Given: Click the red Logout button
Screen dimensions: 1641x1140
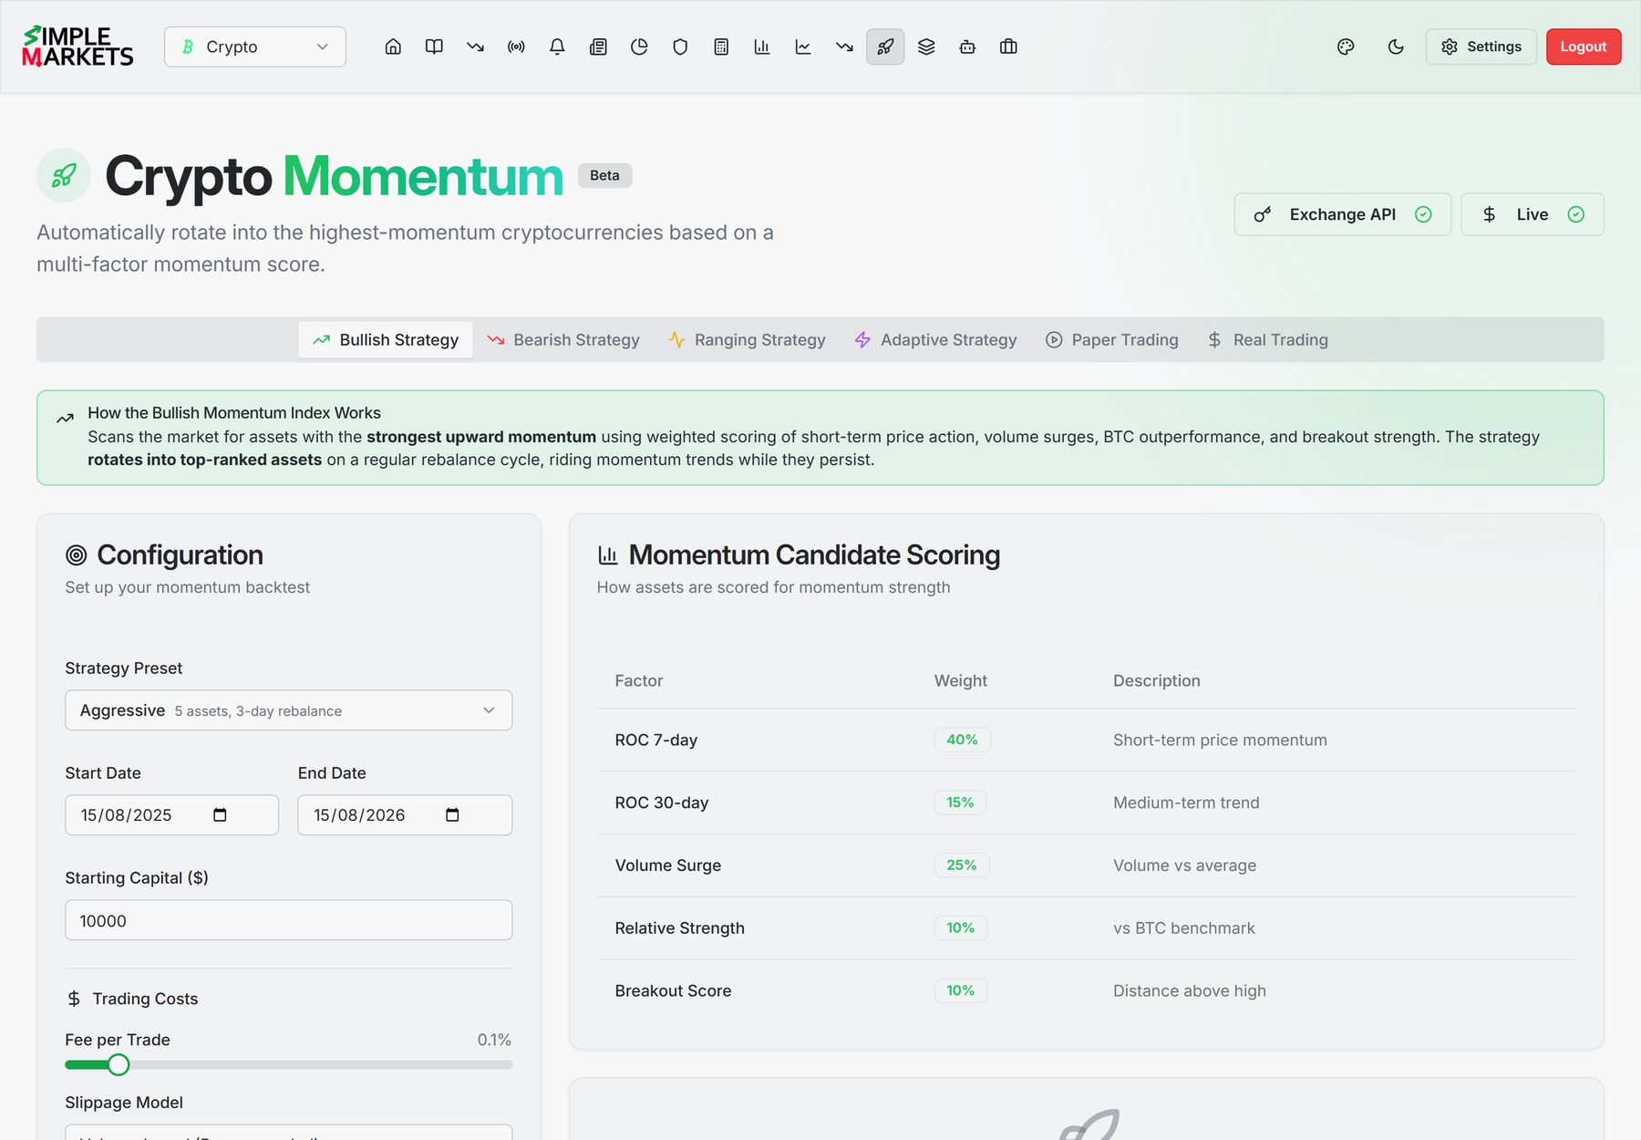Looking at the screenshot, I should point(1584,47).
